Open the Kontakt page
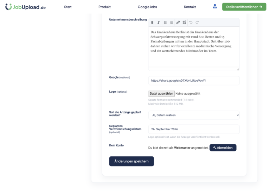The image size is (270, 193). 190,7
